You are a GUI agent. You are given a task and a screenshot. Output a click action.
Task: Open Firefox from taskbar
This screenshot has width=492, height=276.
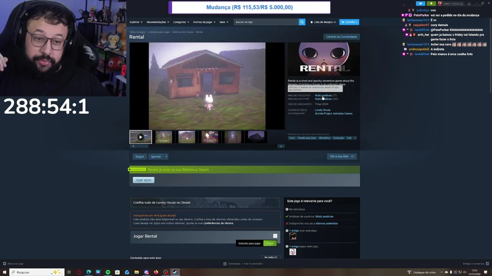click(156, 272)
